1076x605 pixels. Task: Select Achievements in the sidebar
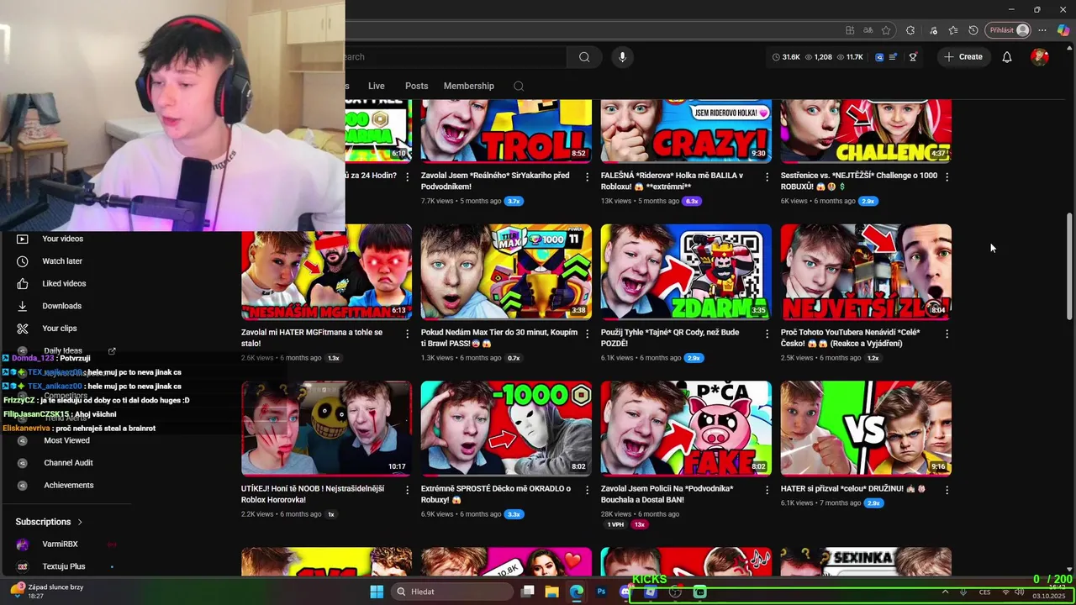[x=69, y=485]
